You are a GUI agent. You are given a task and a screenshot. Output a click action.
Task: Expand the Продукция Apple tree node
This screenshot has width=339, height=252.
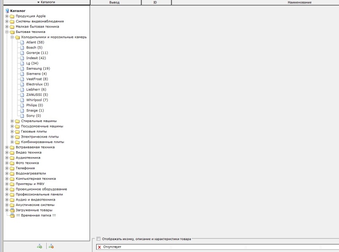pyautogui.click(x=7, y=16)
